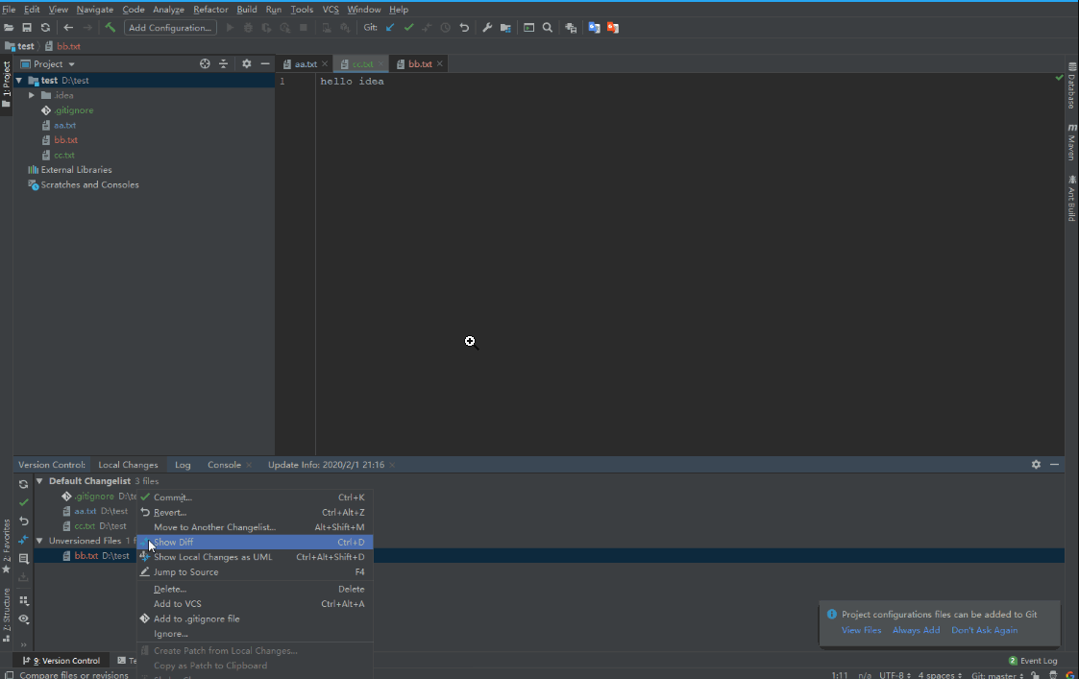Open the UTF-8 encoding selector
Viewport: 1079px width, 679px height.
coord(895,675)
